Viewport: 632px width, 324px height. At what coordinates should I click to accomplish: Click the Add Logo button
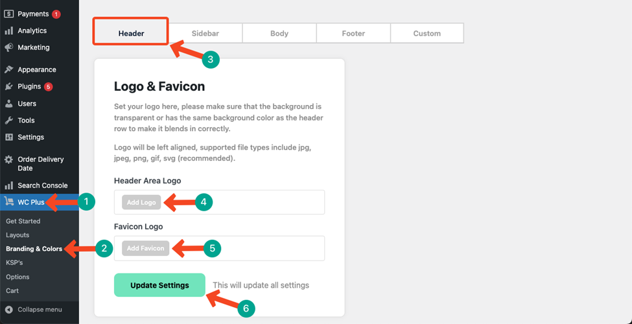tap(141, 202)
